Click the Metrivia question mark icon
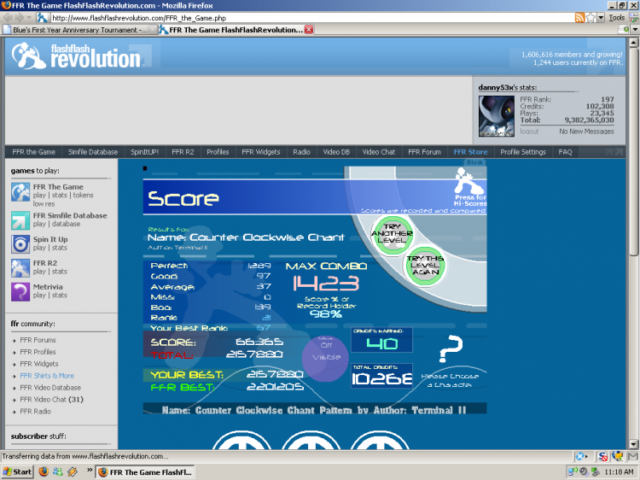The height and width of the screenshot is (480, 640). [x=20, y=292]
